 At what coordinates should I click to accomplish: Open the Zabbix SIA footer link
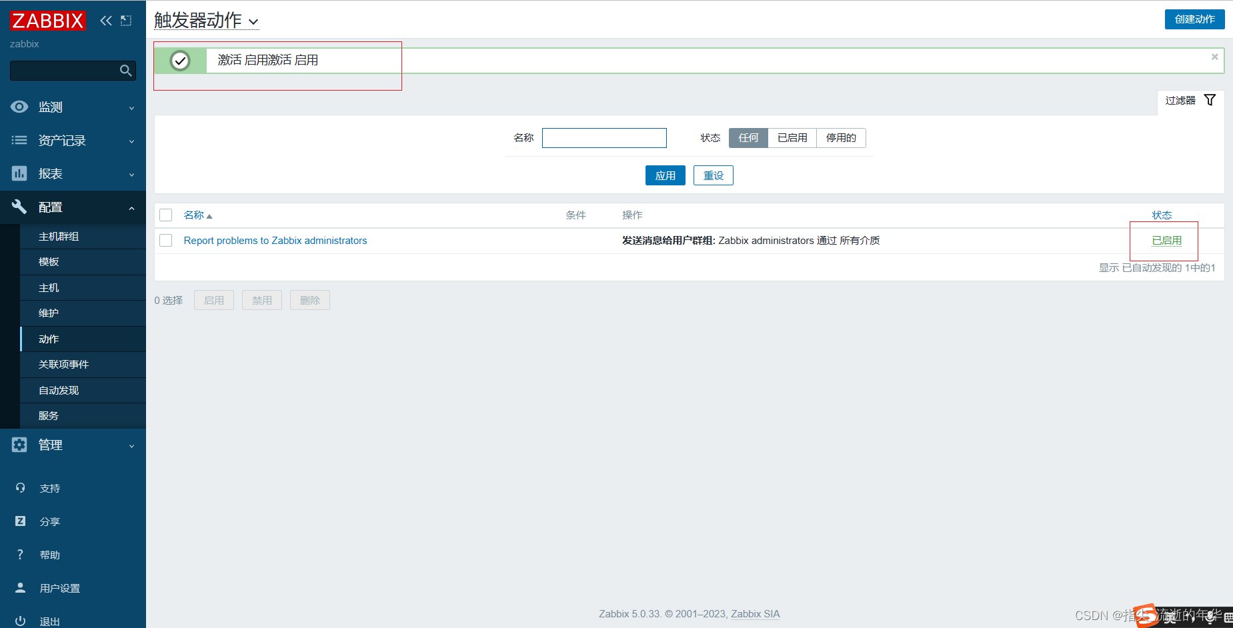[755, 614]
